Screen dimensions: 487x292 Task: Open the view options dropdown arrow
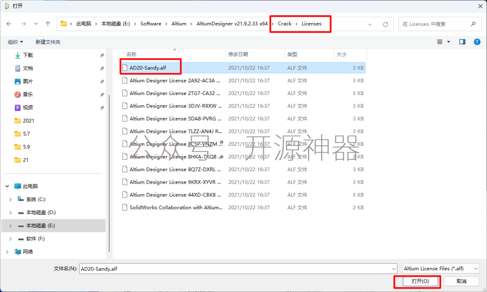(x=449, y=42)
